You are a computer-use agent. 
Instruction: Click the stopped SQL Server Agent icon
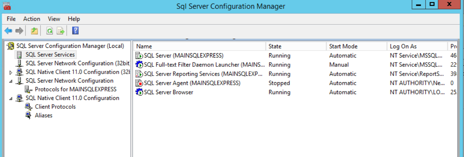tap(139, 83)
